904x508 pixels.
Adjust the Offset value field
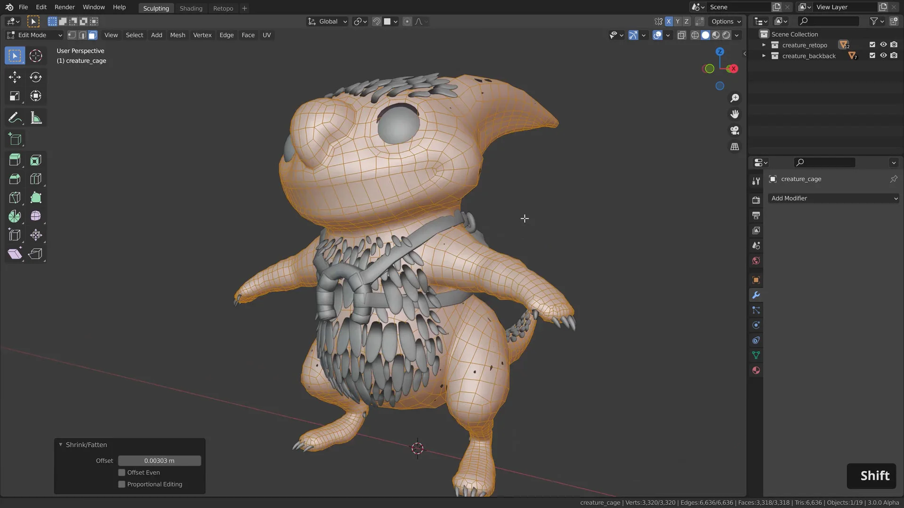[x=159, y=460]
